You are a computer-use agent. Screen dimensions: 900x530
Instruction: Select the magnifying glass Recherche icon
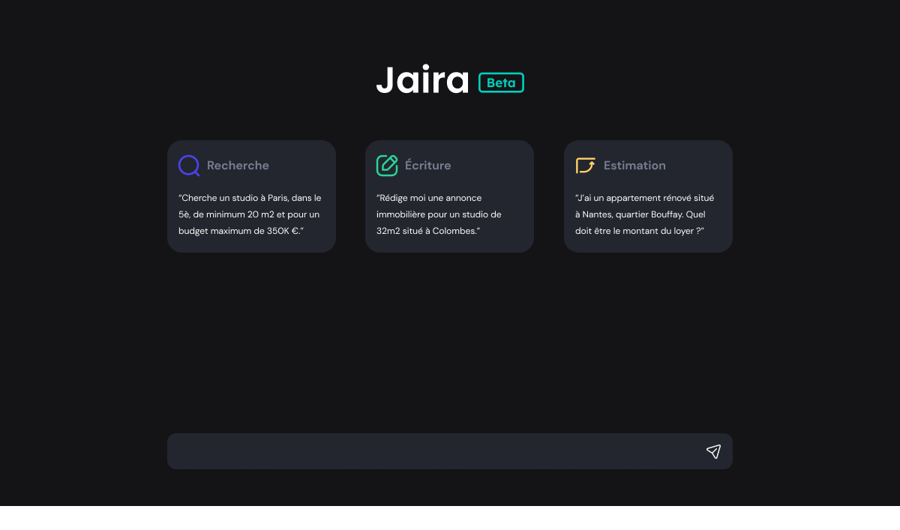189,166
